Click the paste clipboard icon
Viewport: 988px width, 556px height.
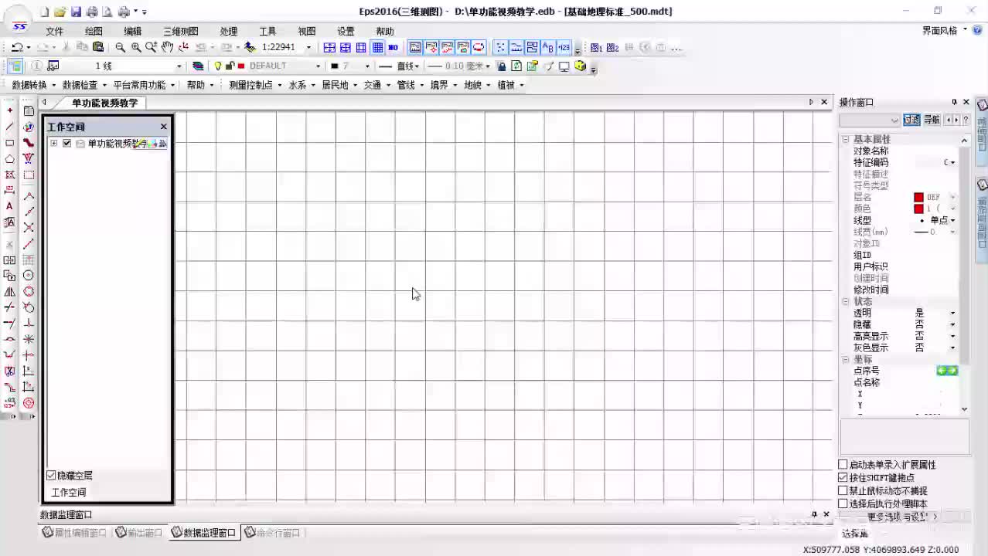coord(98,47)
